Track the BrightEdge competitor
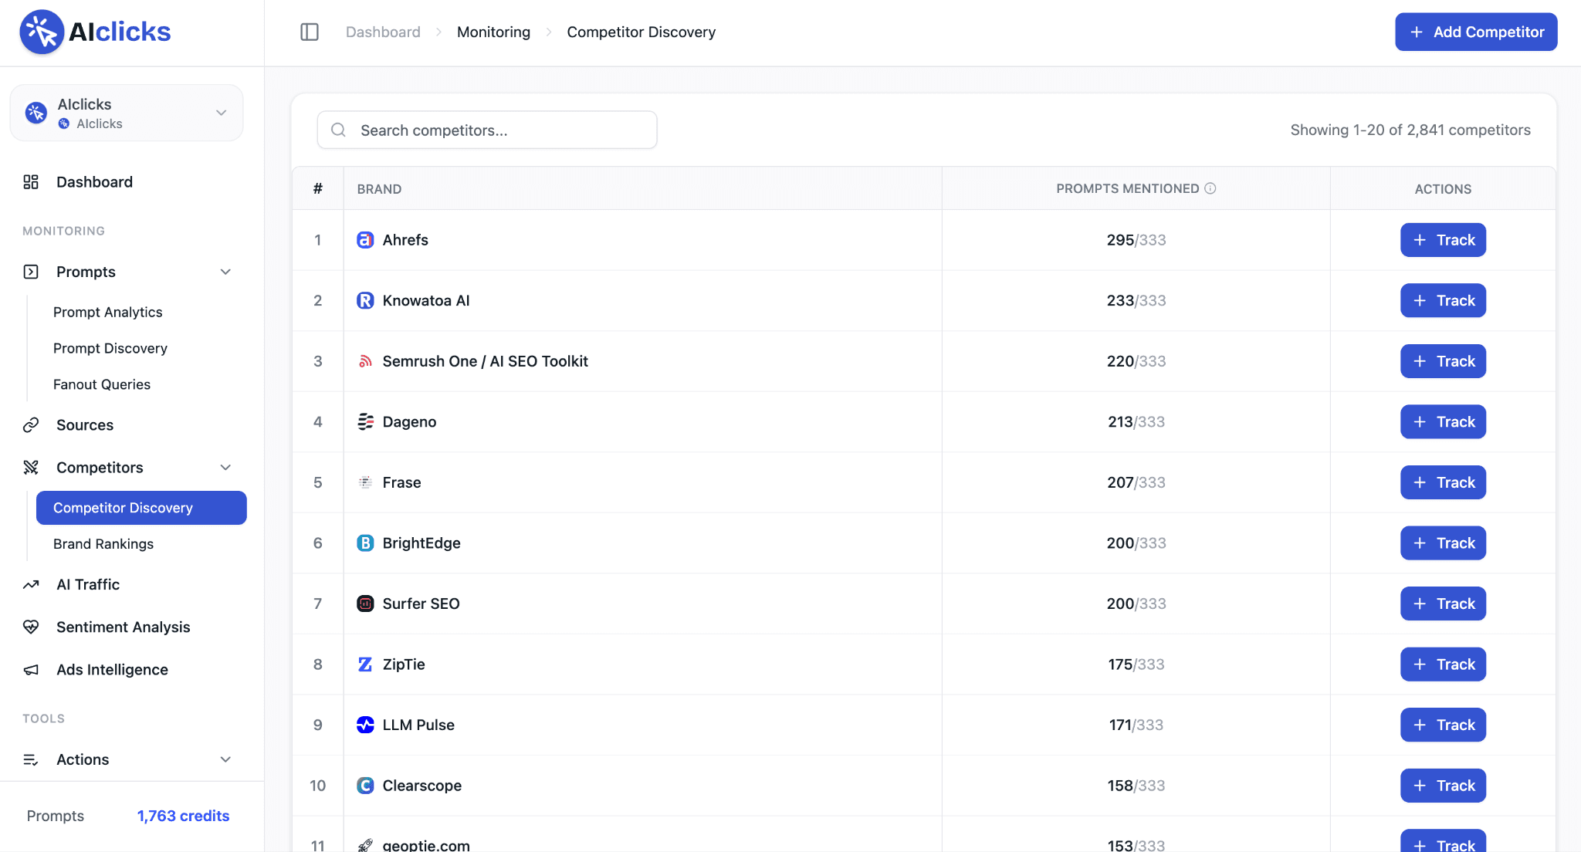The width and height of the screenshot is (1581, 852). coord(1443,543)
